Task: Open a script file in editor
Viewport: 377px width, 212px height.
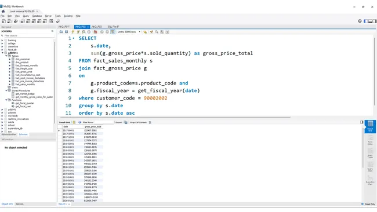Action: pyautogui.click(x=61, y=32)
